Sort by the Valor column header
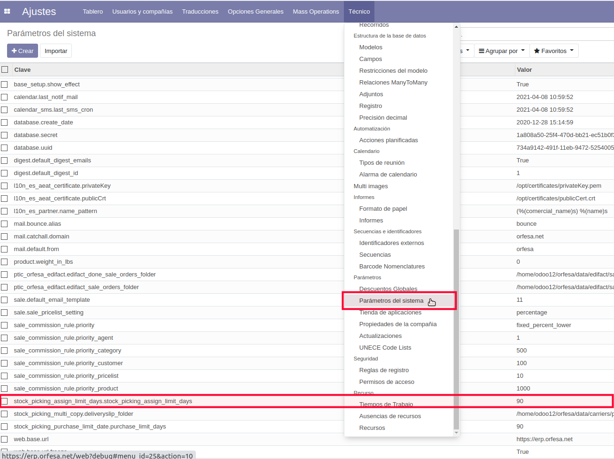Image resolution: width=614 pixels, height=459 pixels. click(x=524, y=69)
